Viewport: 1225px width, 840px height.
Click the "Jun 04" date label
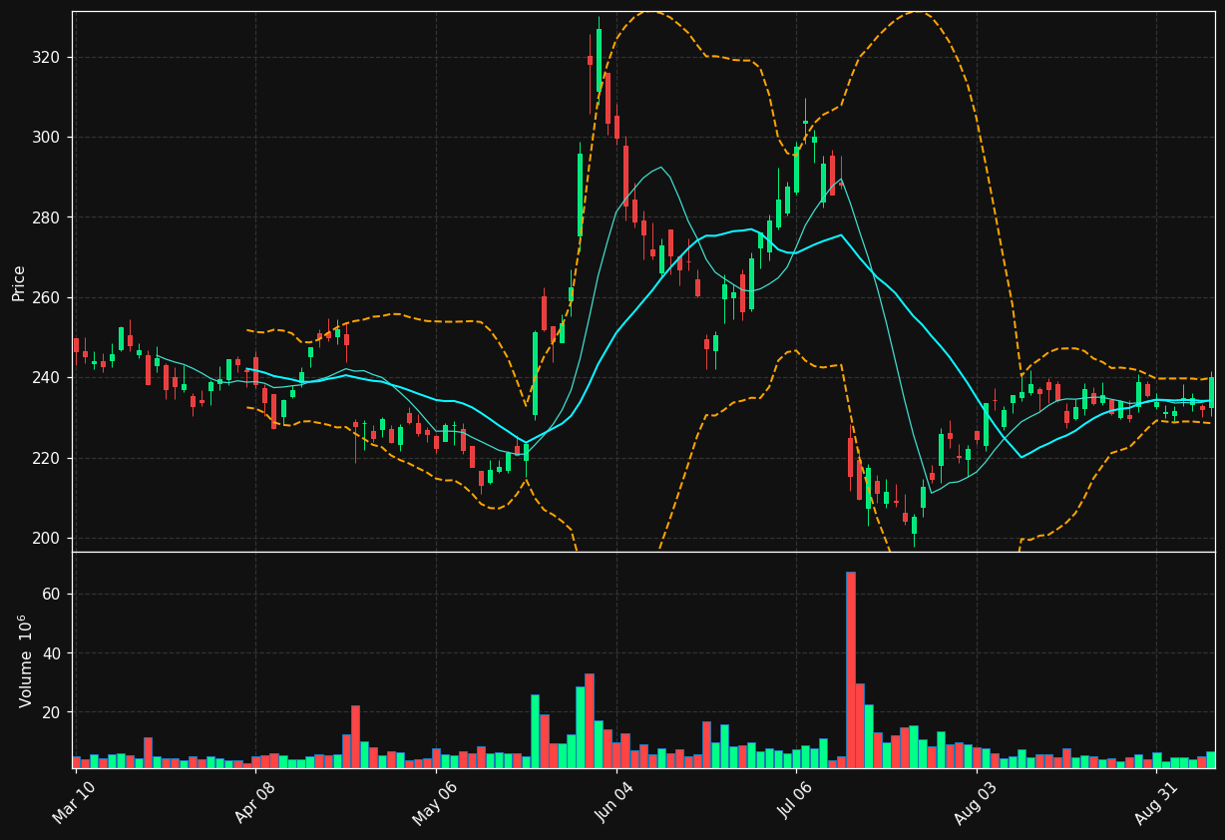tap(613, 803)
